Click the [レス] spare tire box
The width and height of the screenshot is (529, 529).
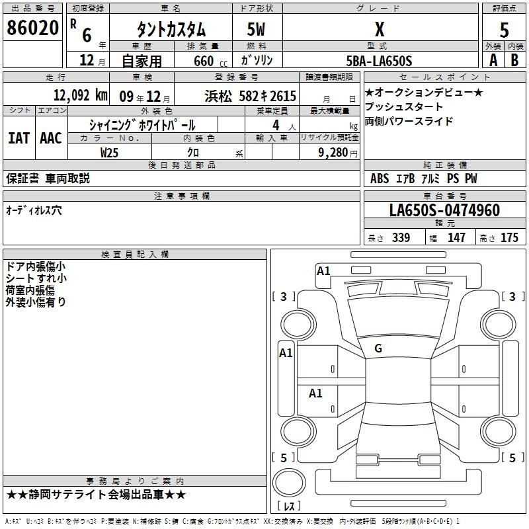pos(290,507)
